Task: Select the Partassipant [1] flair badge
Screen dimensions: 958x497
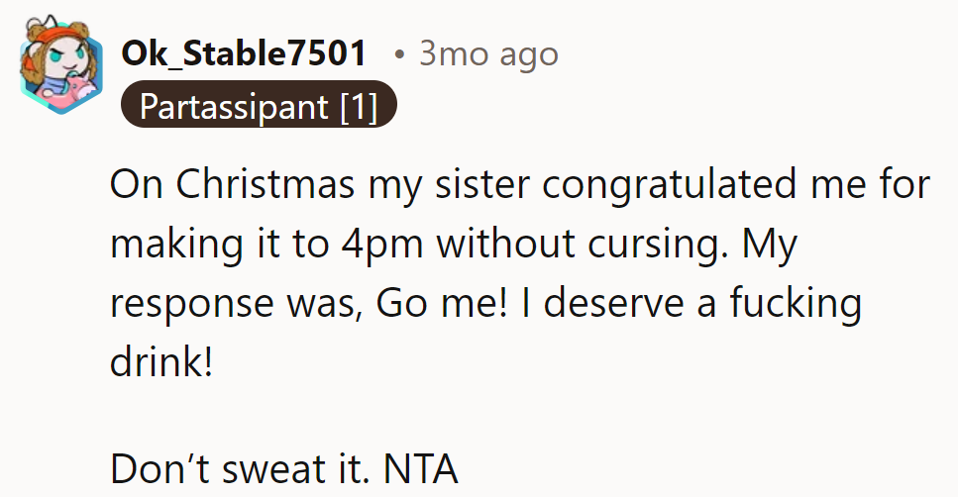Action: tap(259, 106)
